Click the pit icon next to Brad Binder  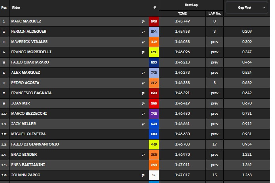click(x=143, y=155)
